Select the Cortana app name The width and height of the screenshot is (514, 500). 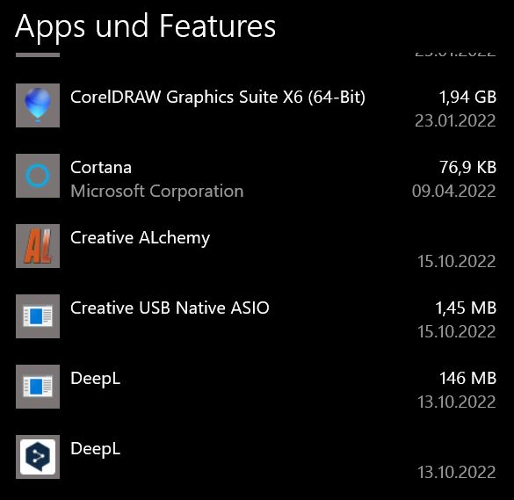101,168
